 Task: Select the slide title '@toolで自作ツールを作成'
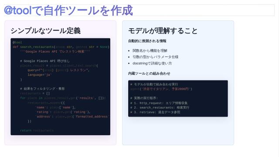(68, 10)
